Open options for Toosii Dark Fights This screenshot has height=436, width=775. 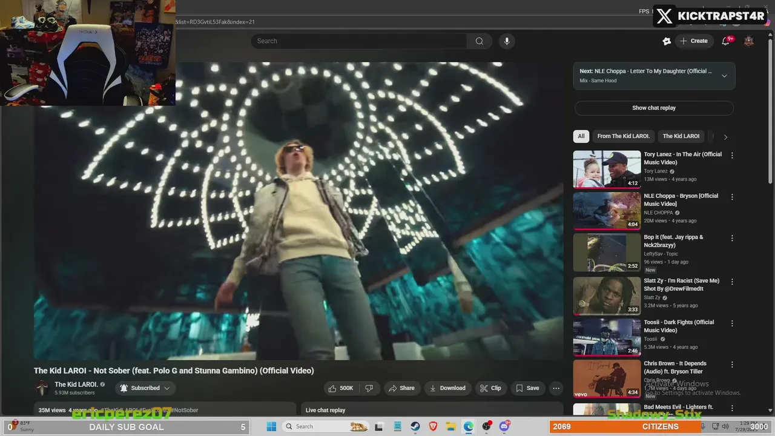(x=732, y=323)
